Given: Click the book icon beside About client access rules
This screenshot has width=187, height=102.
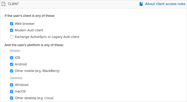Looking at the screenshot, I should click(x=141, y=4).
